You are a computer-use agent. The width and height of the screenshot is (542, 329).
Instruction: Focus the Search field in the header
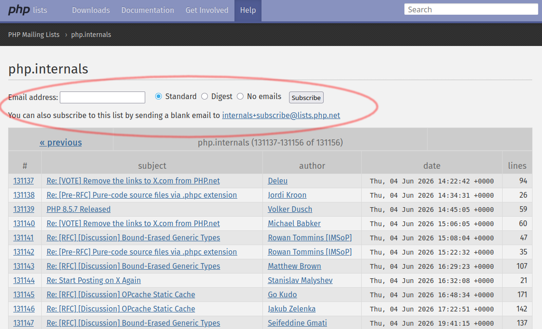pyautogui.click(x=471, y=9)
